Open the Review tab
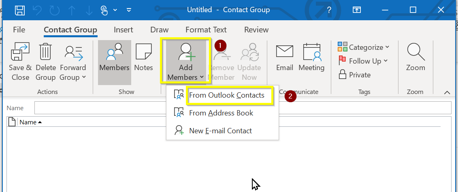This screenshot has height=192, width=458. click(x=256, y=30)
